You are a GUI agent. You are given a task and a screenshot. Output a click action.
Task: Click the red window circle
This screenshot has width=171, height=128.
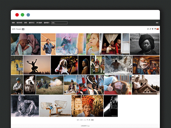coord(17,15)
